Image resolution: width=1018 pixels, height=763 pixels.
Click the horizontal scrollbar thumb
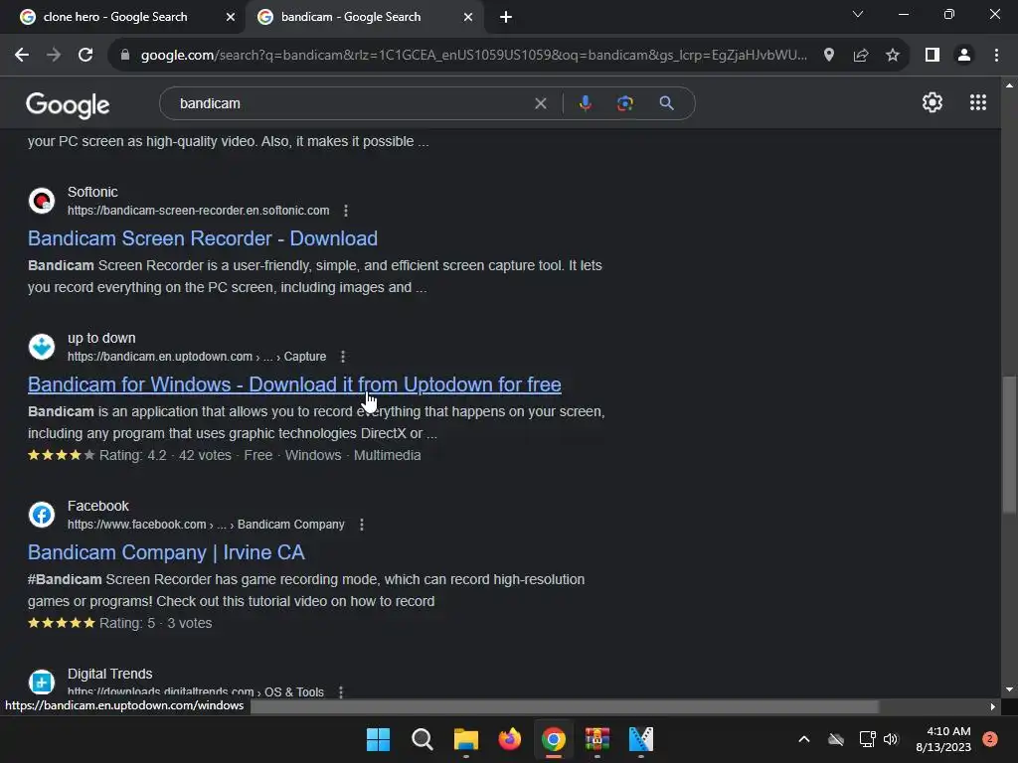[564, 706]
